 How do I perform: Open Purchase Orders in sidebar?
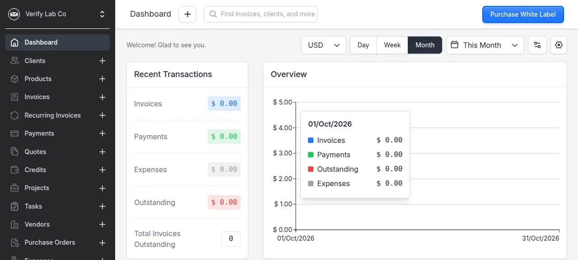click(x=50, y=242)
